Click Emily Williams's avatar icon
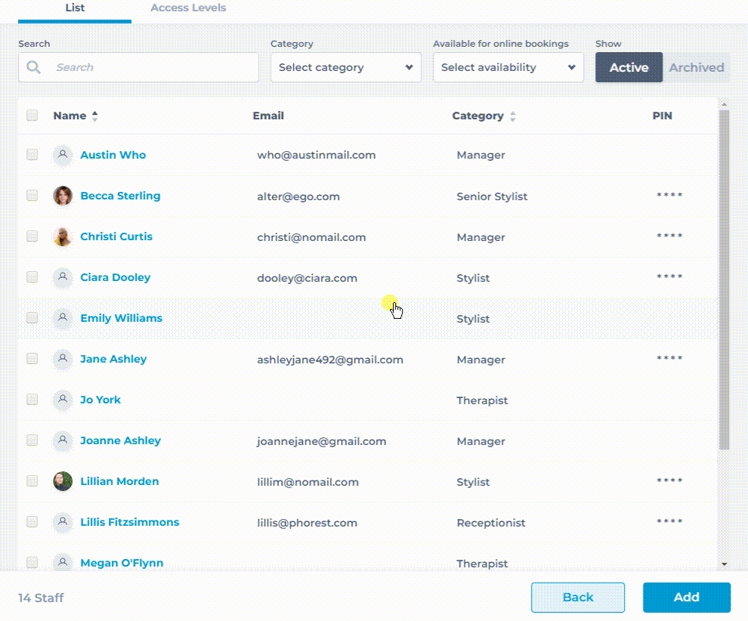The width and height of the screenshot is (748, 621). click(62, 318)
